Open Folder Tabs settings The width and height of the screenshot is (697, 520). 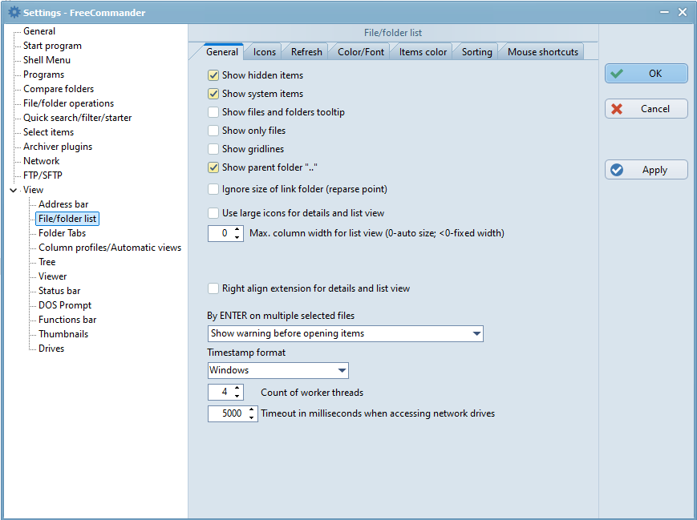click(x=63, y=233)
